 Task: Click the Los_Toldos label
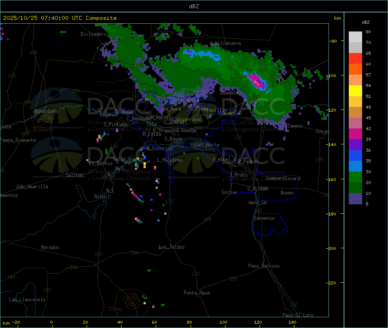(172, 247)
